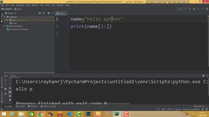Image resolution: width=209 pixels, height=117 pixels.
Task: Open the Refactor menu
Action: 35,5
